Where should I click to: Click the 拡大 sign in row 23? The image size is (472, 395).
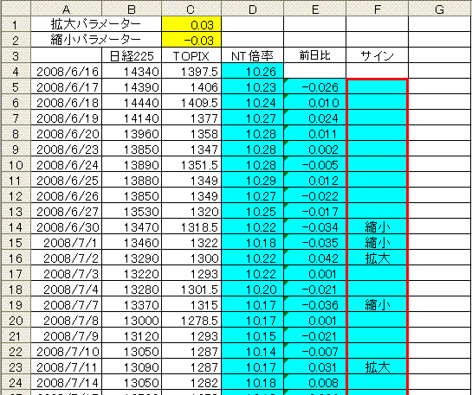[378, 367]
